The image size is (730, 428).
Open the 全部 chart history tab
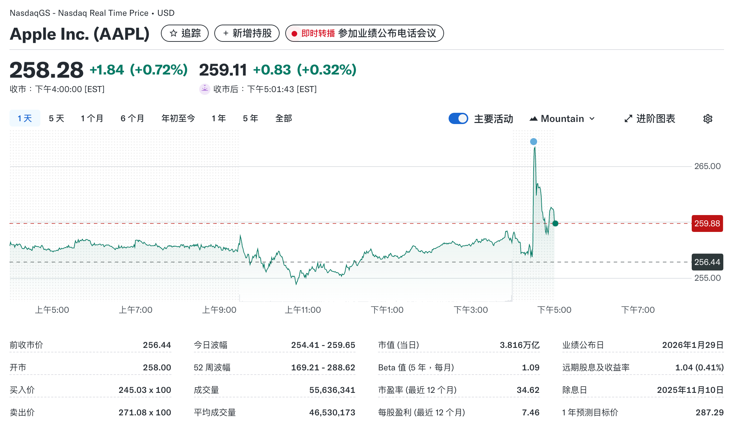283,118
